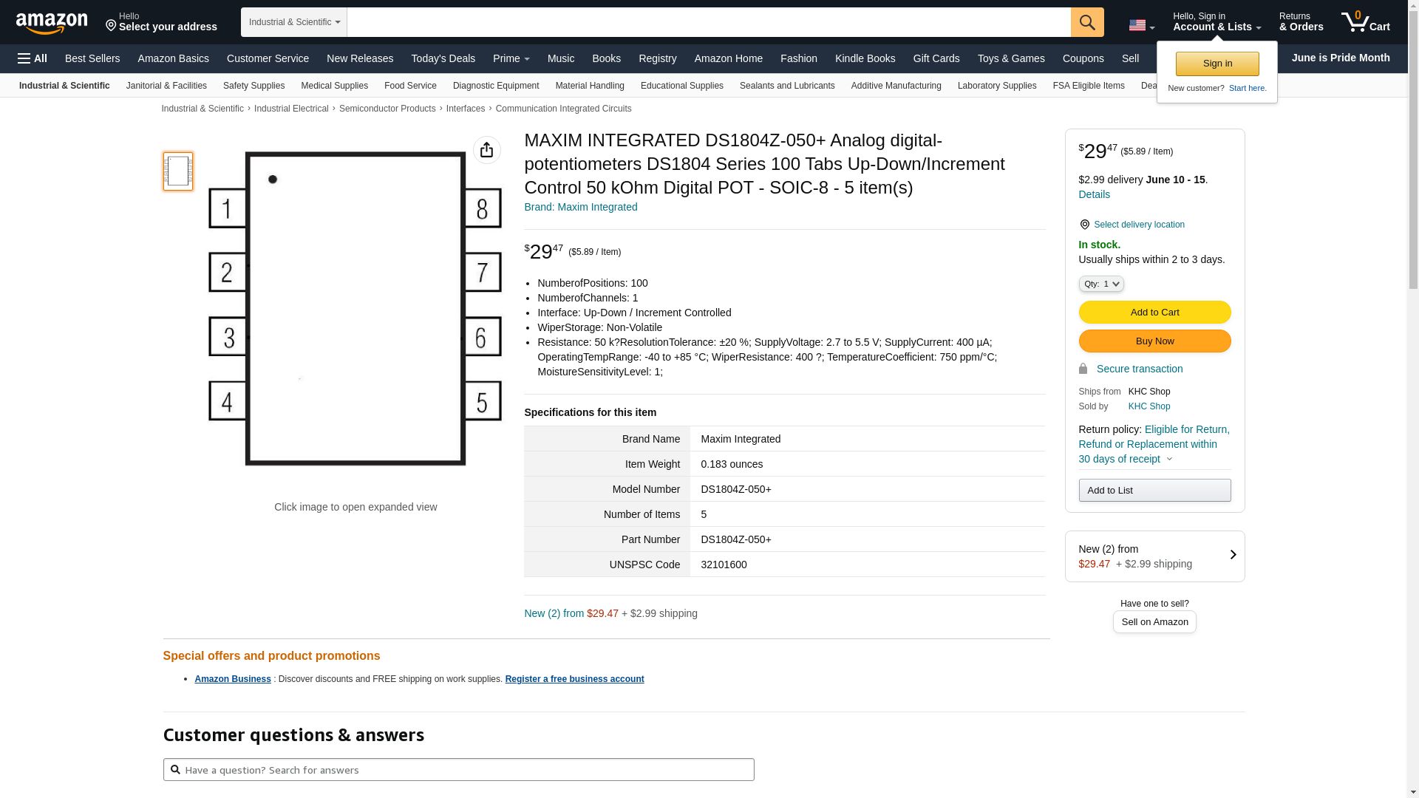Image resolution: width=1419 pixels, height=798 pixels.
Task: Expand the New (2) from offers arrow
Action: pyautogui.click(x=1232, y=555)
